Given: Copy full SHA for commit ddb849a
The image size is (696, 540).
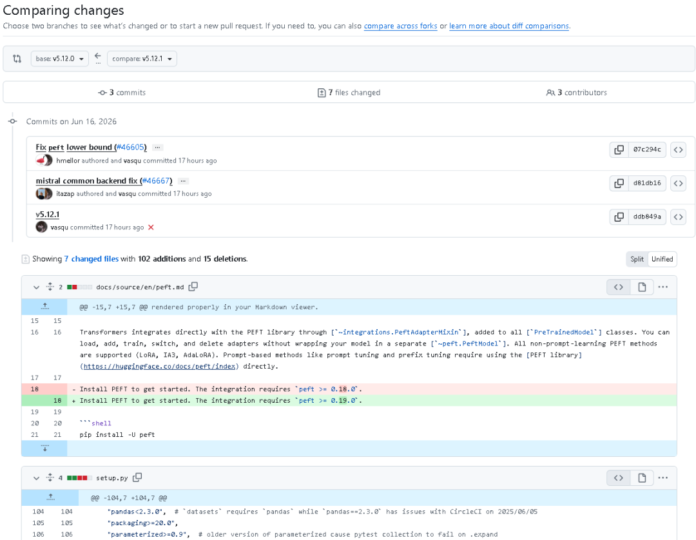Looking at the screenshot, I should [x=619, y=217].
